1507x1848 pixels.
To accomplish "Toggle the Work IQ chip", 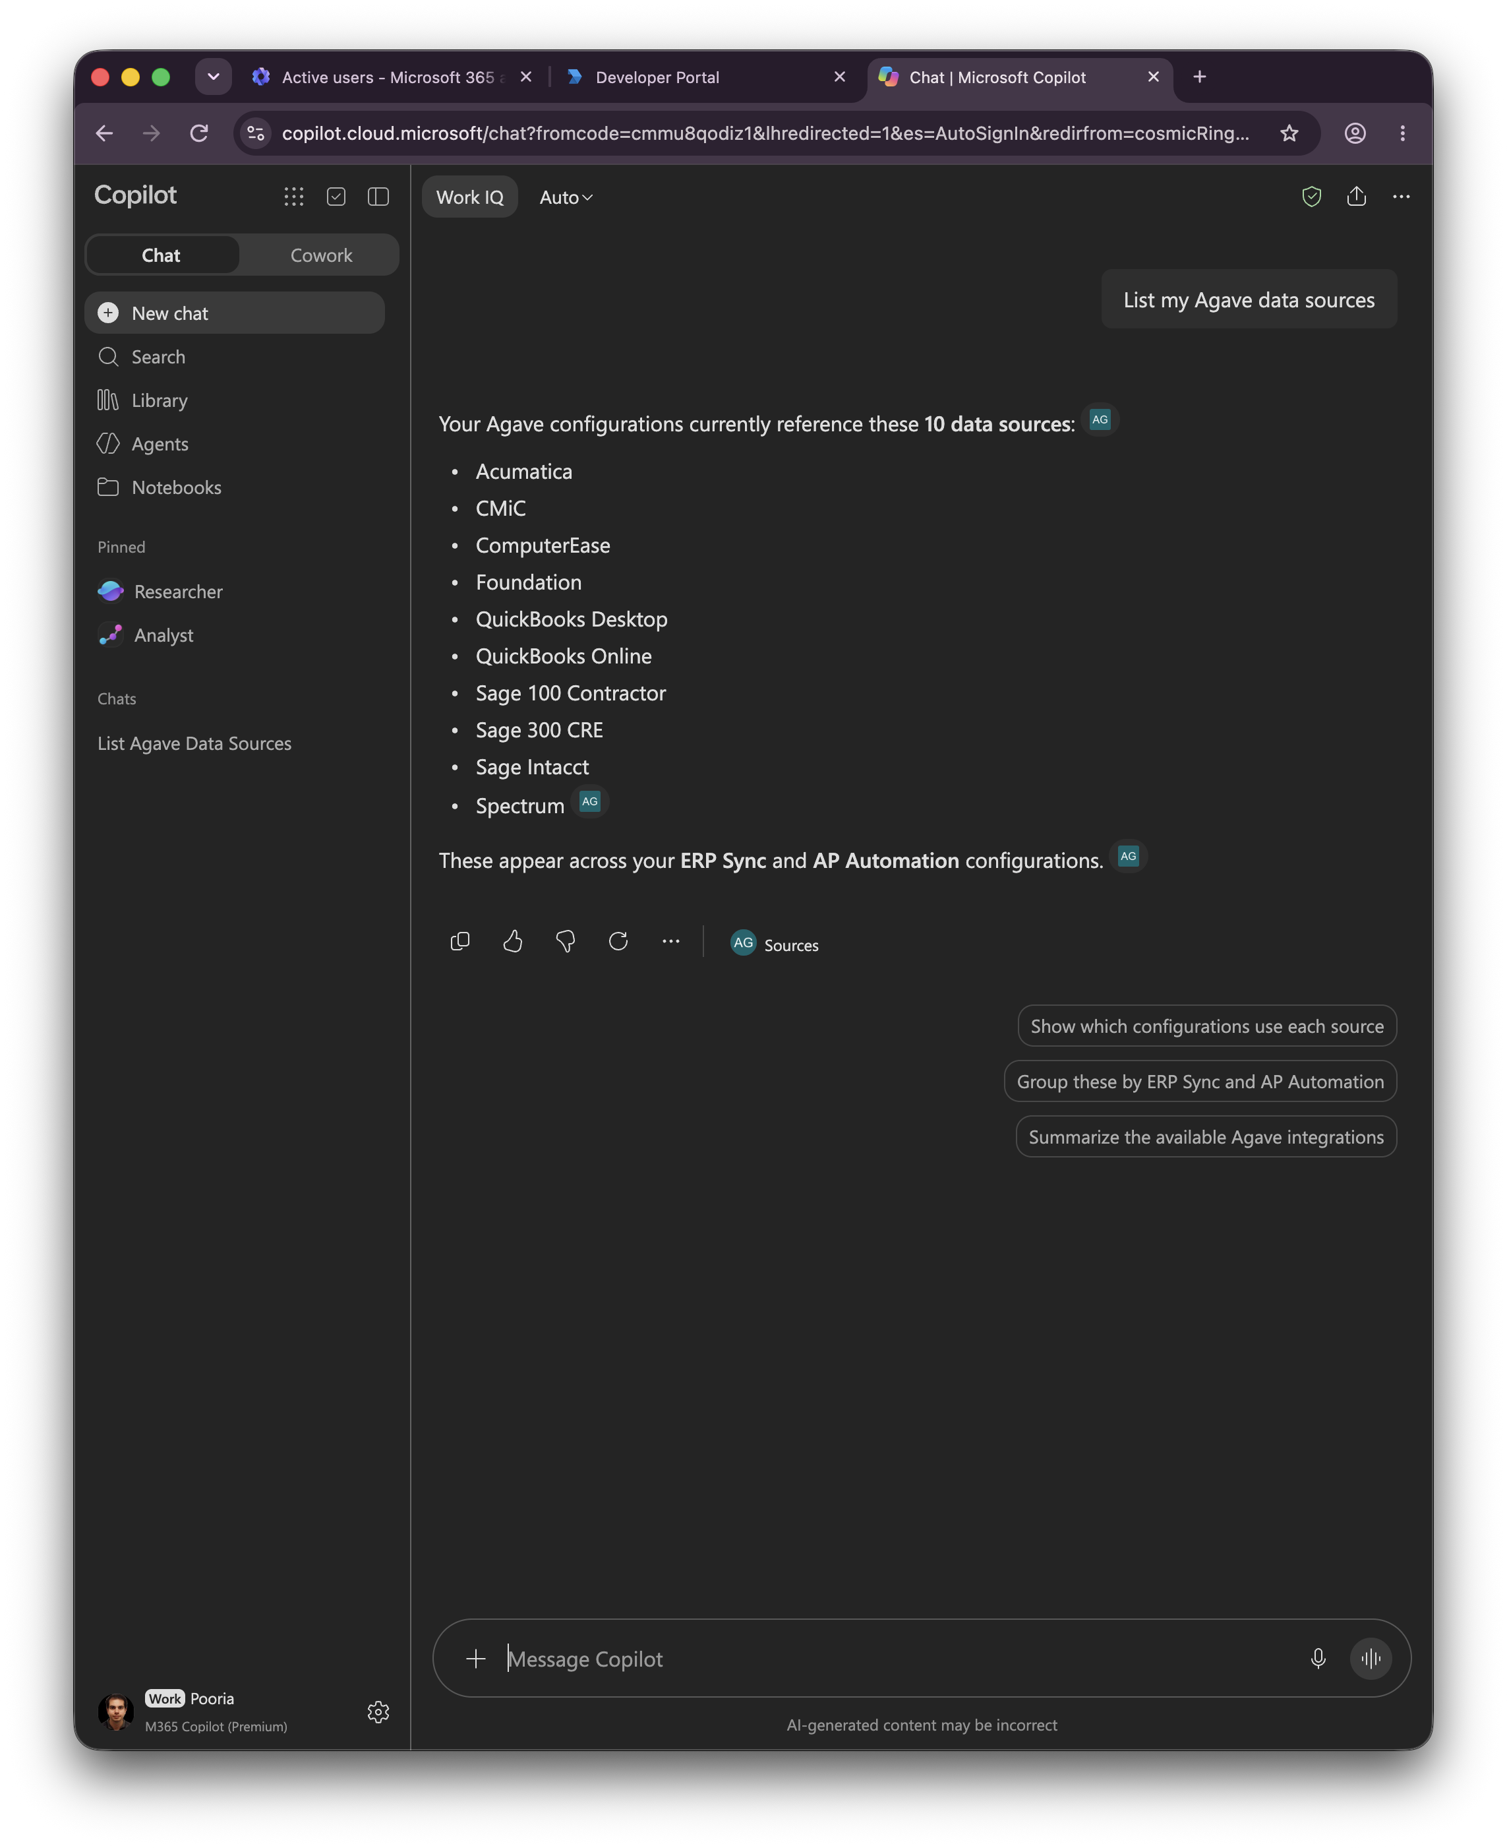I will pos(469,197).
